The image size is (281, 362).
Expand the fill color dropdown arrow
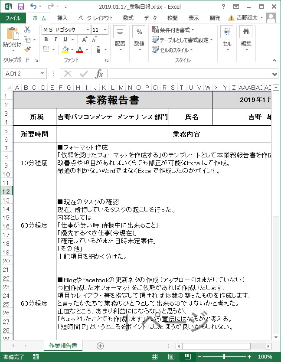point(72,49)
